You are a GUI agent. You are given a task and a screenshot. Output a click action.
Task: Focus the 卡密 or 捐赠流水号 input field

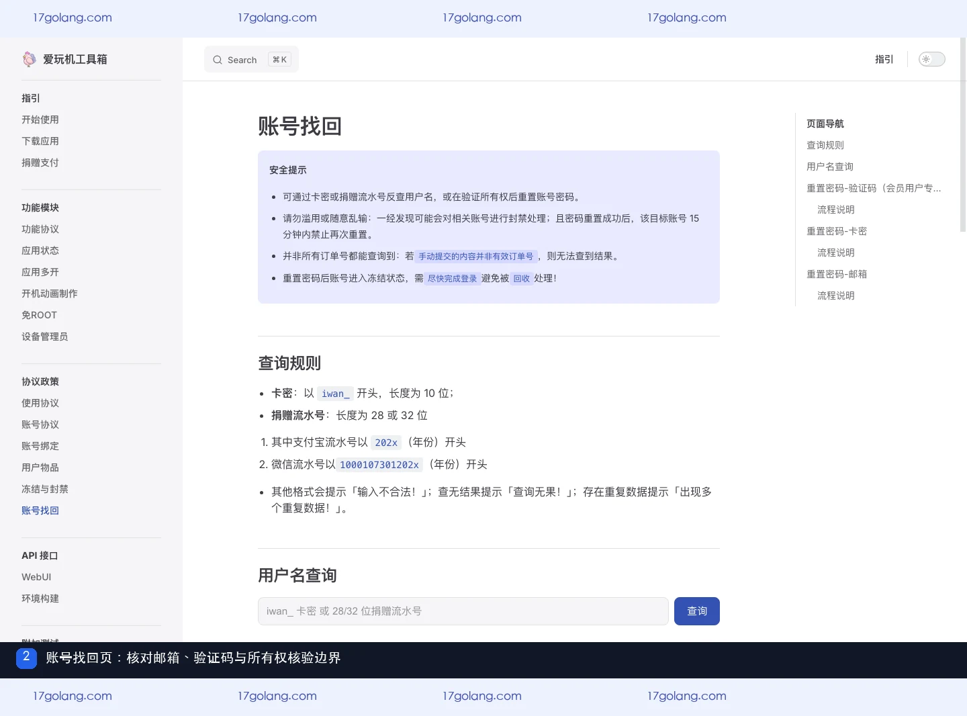click(463, 611)
